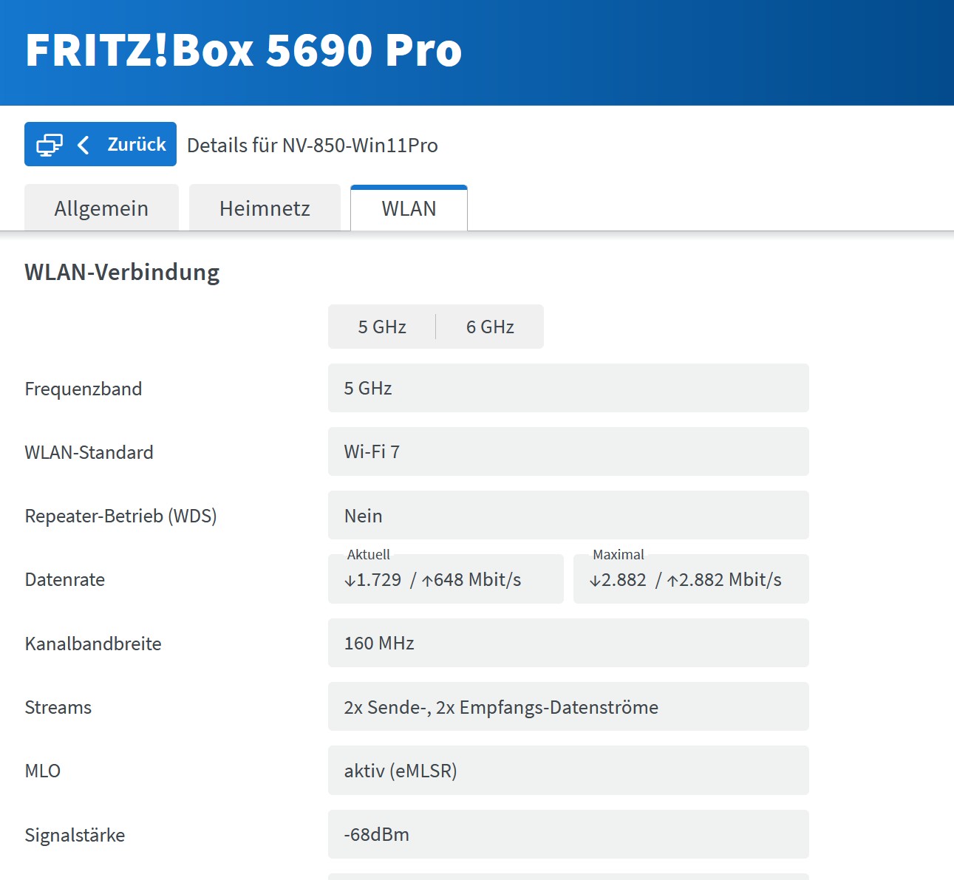954x880 pixels.
Task: Click the MLO field showing aktiv eMLSR
Action: point(568,771)
